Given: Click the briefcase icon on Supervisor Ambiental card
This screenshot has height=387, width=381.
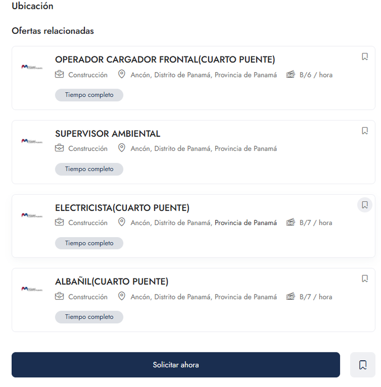Looking at the screenshot, I should coord(59,148).
